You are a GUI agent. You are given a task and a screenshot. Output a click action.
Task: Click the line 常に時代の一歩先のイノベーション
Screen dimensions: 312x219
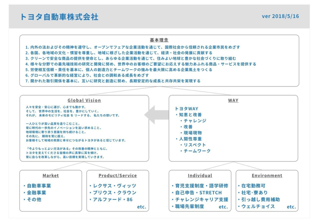pyautogui.click(x=64, y=128)
